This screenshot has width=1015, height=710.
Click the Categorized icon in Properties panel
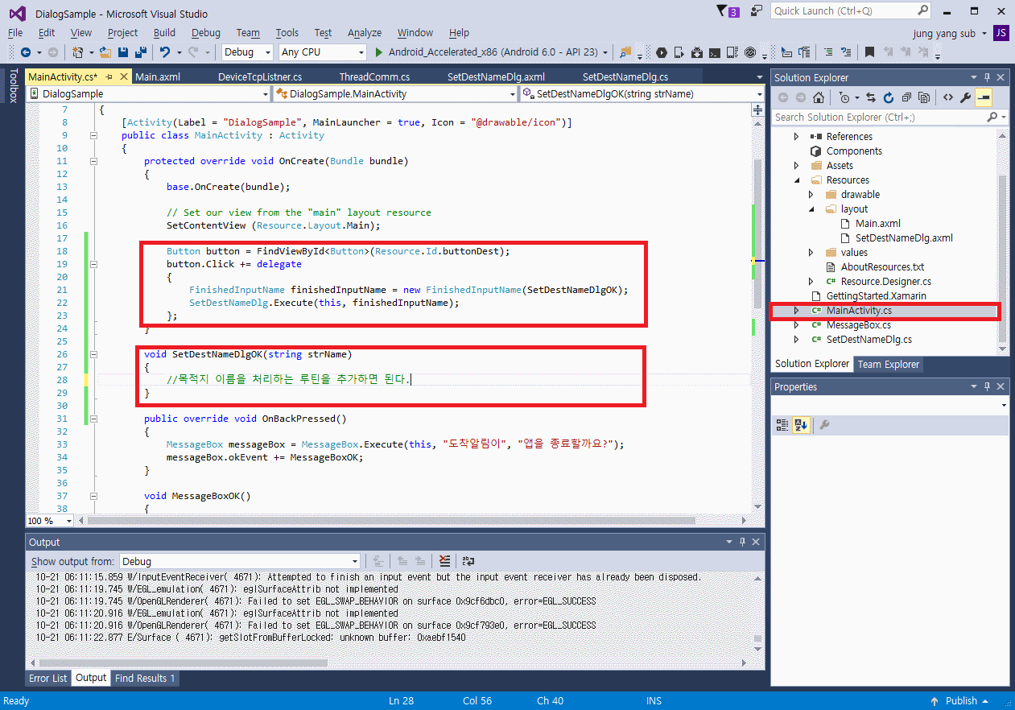[x=782, y=425]
